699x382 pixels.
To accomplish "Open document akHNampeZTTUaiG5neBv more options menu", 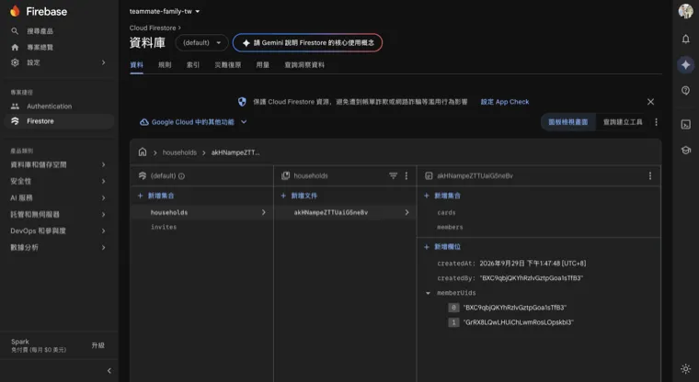I will pyautogui.click(x=650, y=176).
